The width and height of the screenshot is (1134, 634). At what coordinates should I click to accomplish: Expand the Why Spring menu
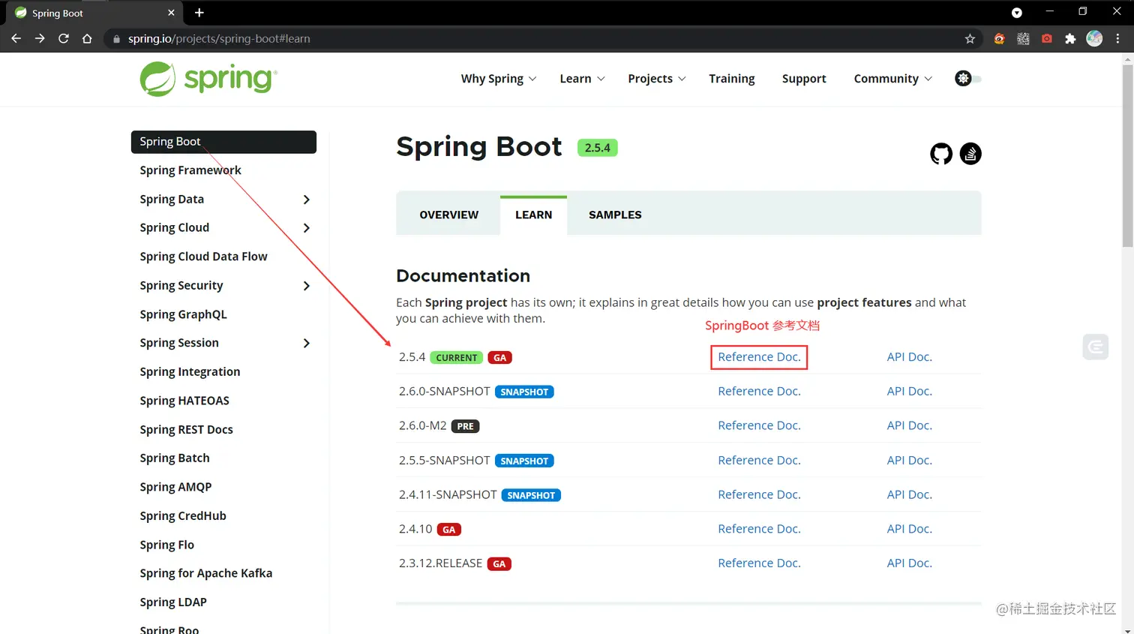[x=499, y=79]
